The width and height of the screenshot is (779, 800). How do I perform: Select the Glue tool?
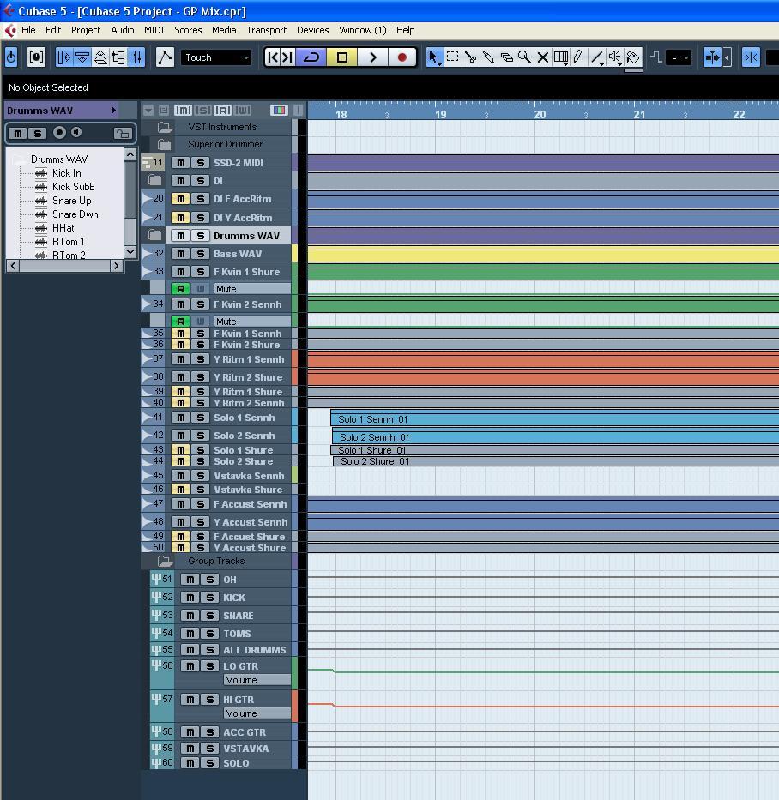[488, 57]
